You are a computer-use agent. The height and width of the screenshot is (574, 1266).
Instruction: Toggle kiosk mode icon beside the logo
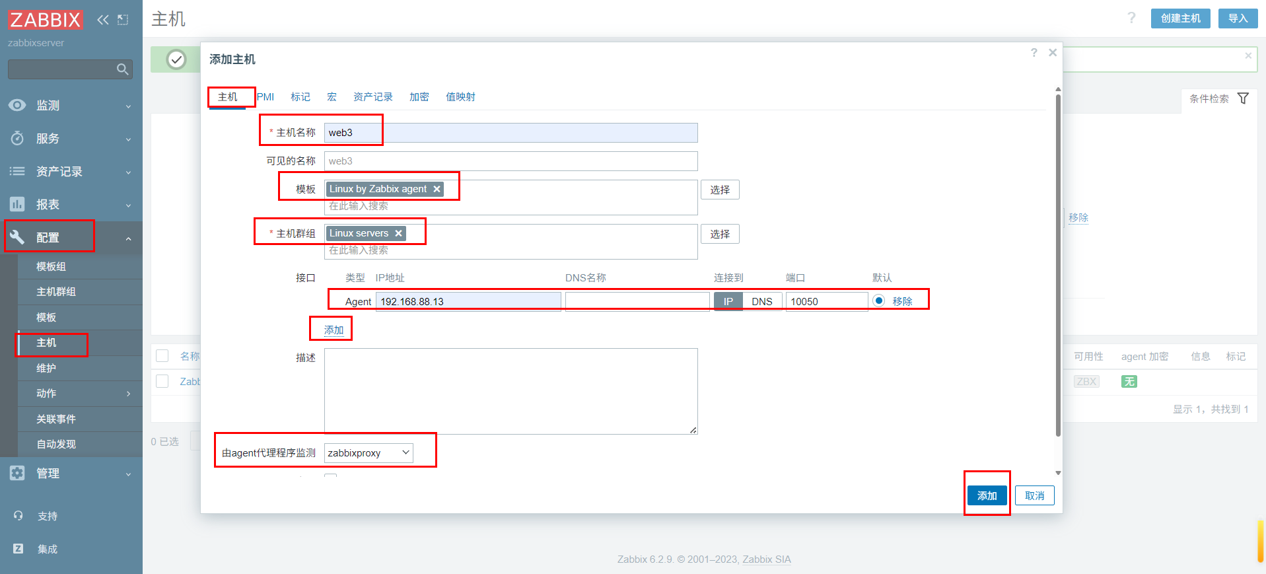123,20
